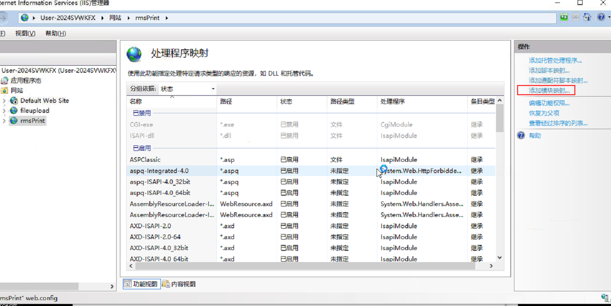Click 查看经过排序的列表... action link
The image size is (611, 306).
[x=558, y=123]
